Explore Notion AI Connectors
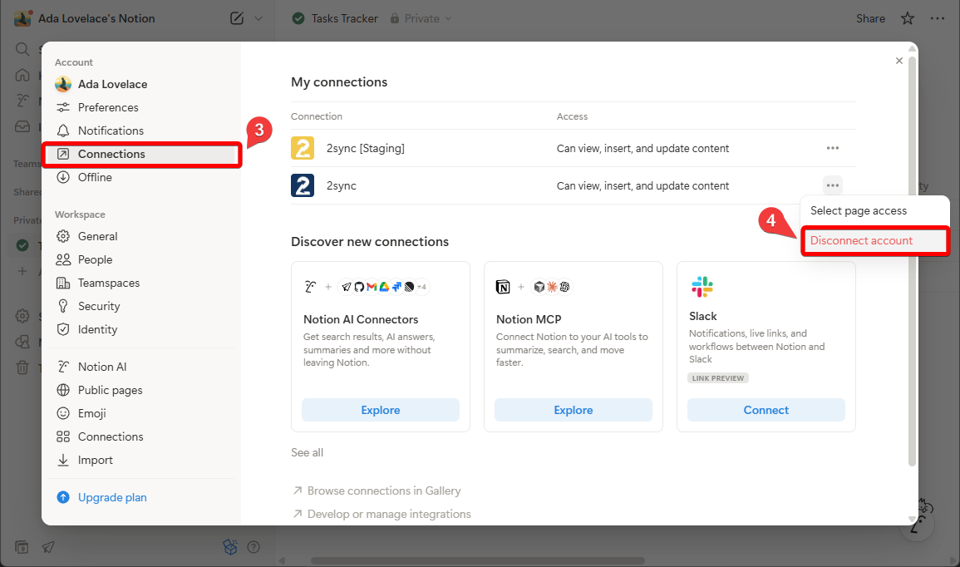 (x=380, y=410)
